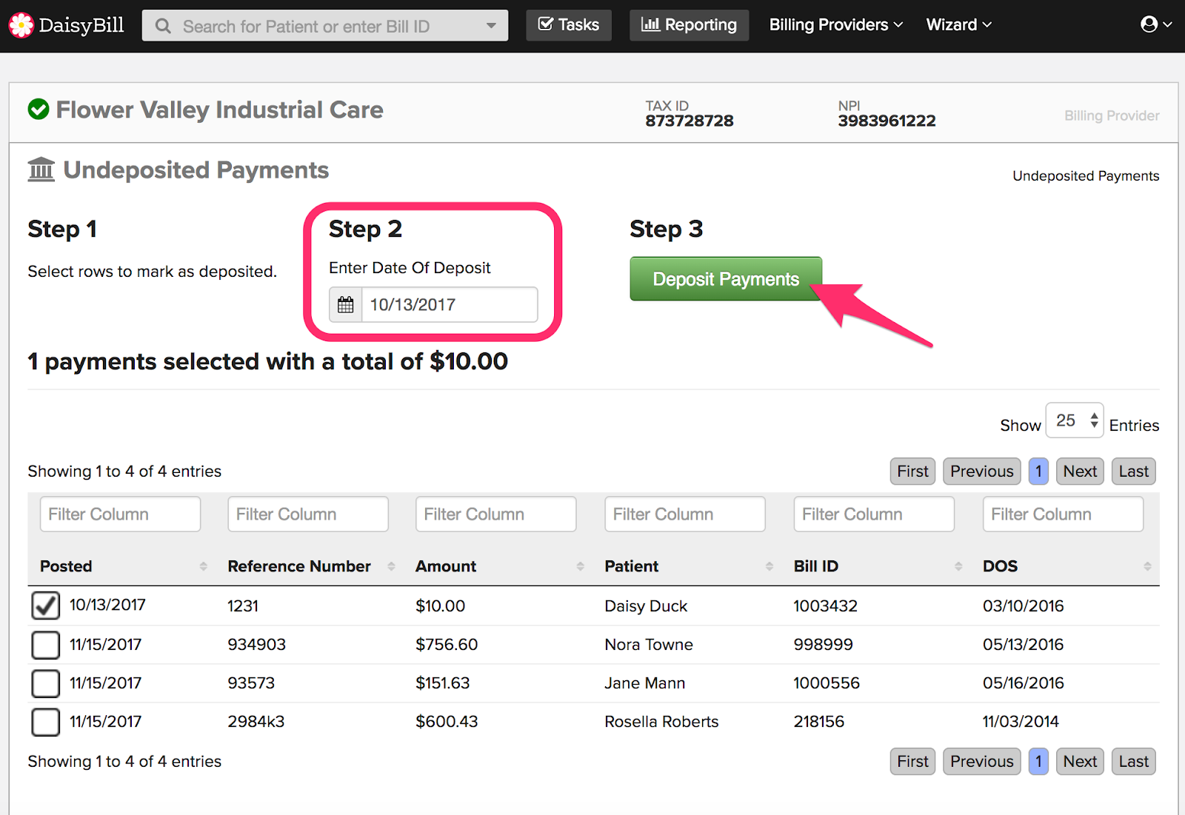Click the calendar icon for deposit date

tap(346, 304)
